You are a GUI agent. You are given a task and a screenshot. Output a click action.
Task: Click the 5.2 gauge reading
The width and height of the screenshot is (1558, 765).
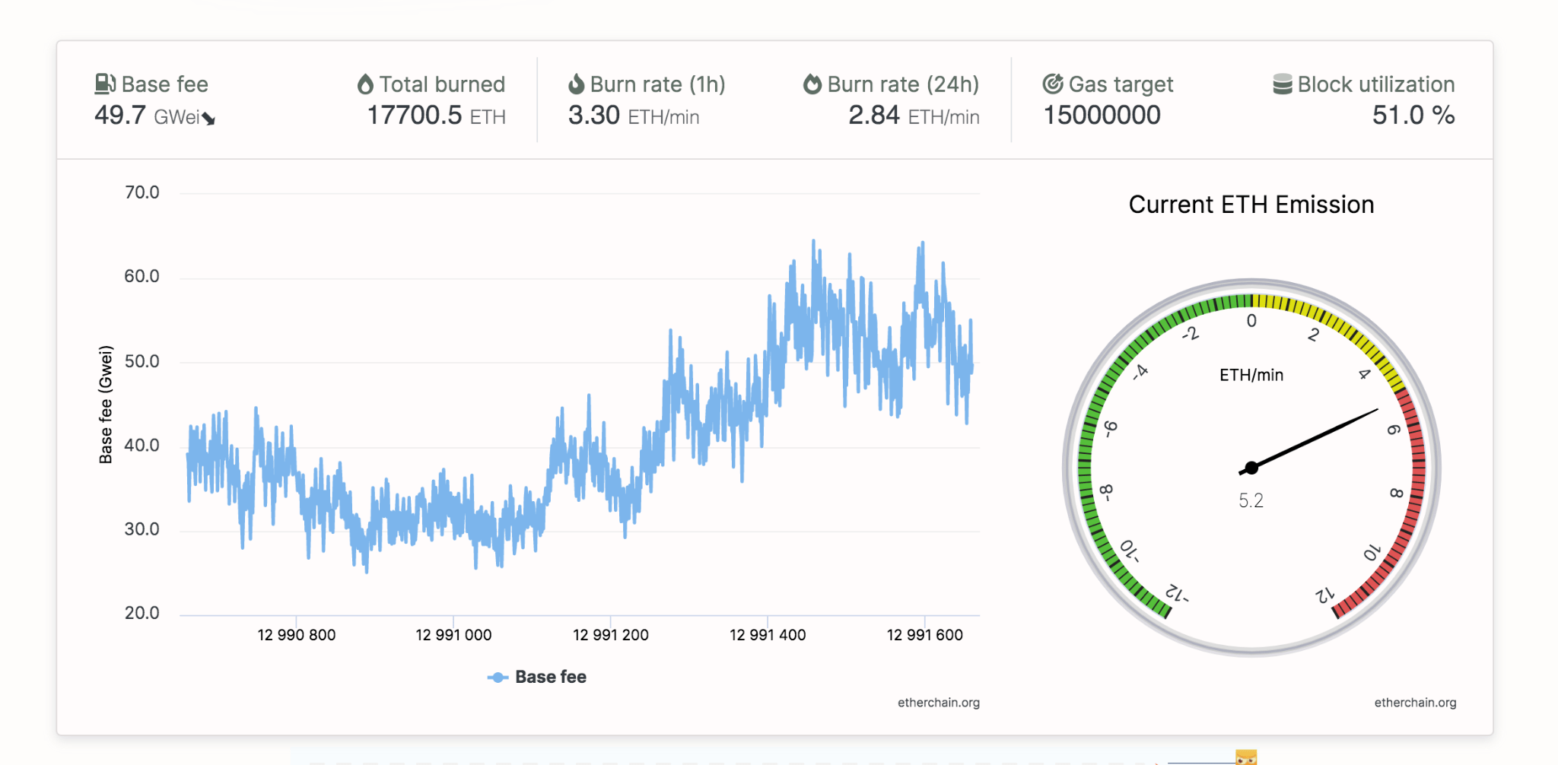click(1251, 500)
